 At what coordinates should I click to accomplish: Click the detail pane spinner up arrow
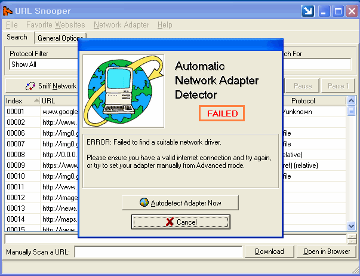click(352, 237)
